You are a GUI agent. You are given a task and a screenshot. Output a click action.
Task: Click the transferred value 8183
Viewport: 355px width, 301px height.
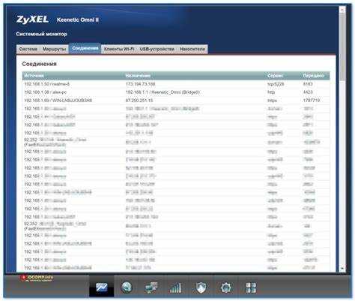click(x=308, y=84)
